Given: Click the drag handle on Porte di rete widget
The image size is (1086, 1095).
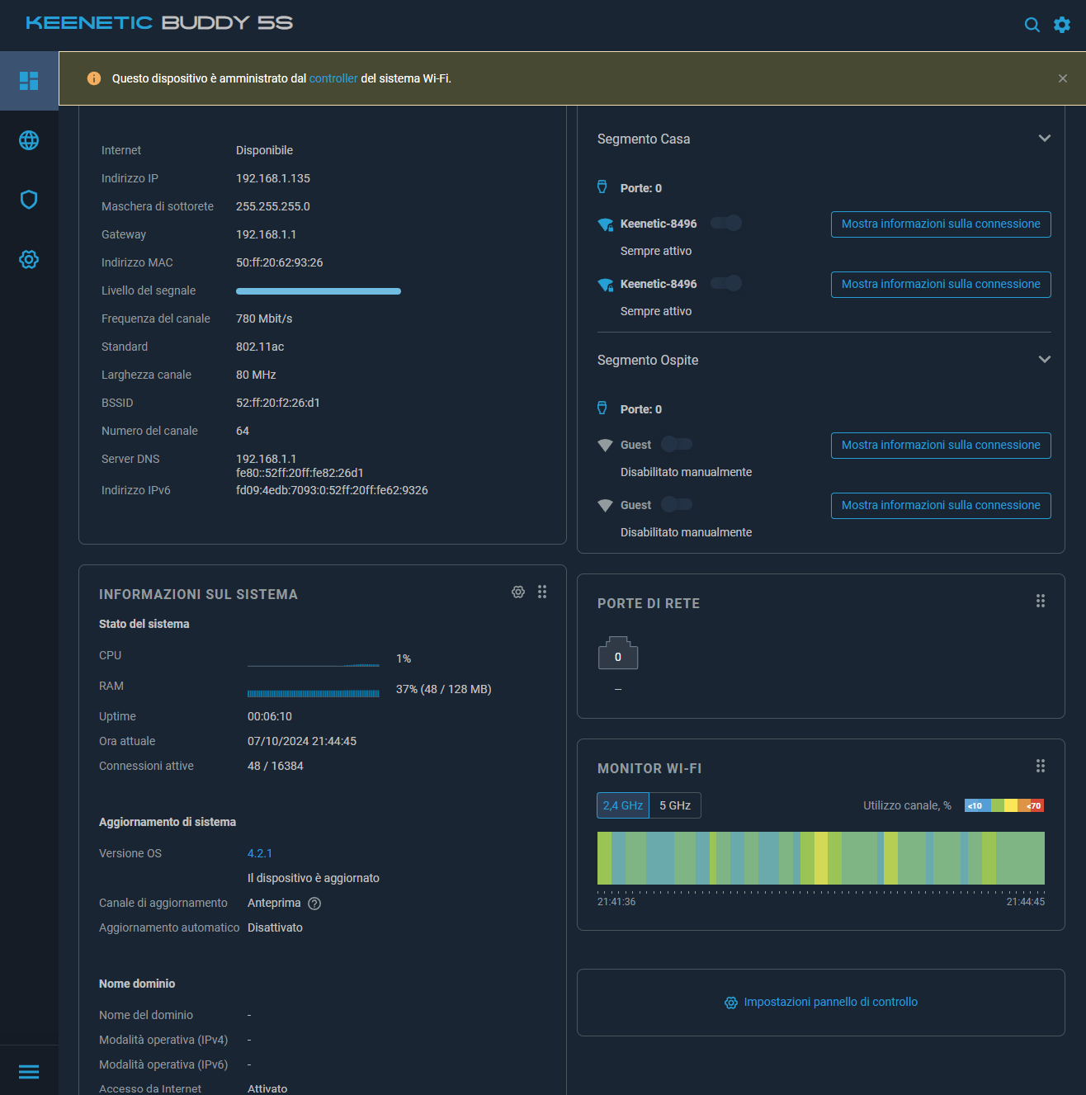Looking at the screenshot, I should tap(1041, 601).
